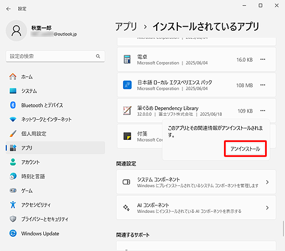Open Windows Update settings
This screenshot has width=285, height=251.
pos(55,233)
